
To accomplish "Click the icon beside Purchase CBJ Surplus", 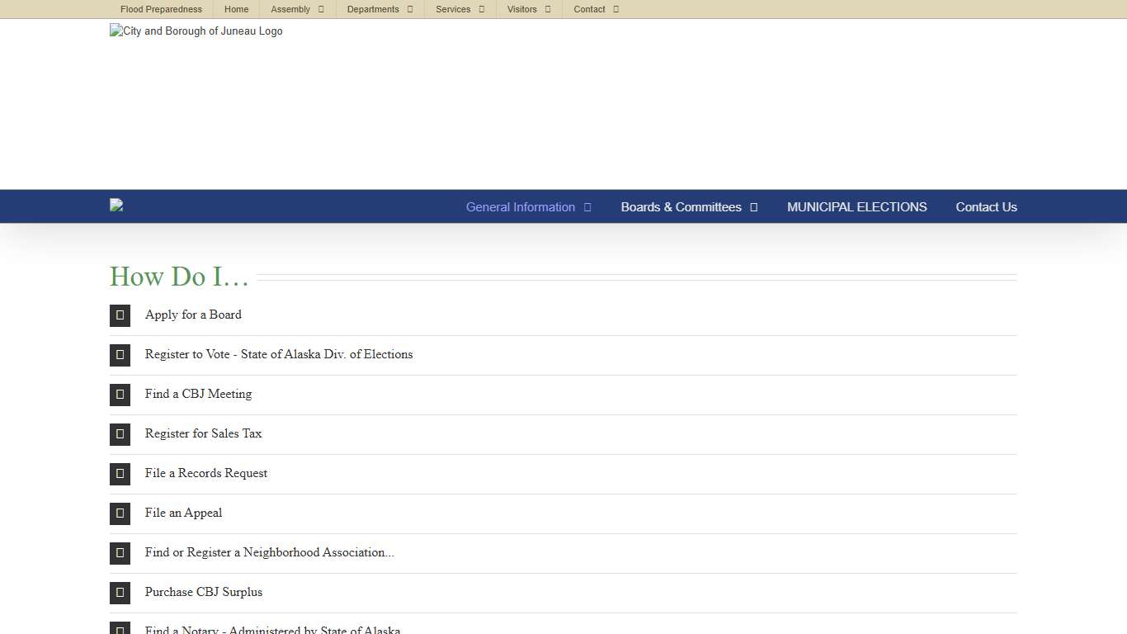I will 120,593.
